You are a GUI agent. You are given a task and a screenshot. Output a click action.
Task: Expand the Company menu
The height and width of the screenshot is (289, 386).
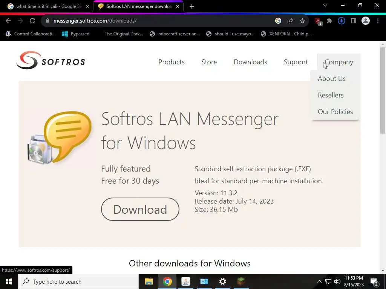(x=339, y=62)
